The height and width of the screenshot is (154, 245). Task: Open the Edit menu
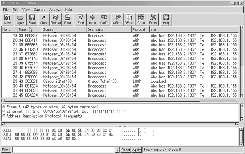16,10
